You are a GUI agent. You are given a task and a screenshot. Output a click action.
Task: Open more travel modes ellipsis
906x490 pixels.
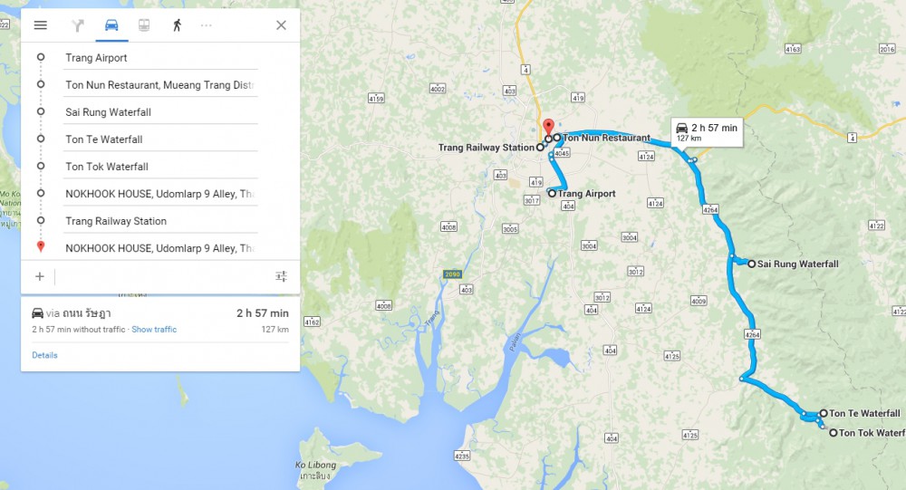[x=207, y=25]
